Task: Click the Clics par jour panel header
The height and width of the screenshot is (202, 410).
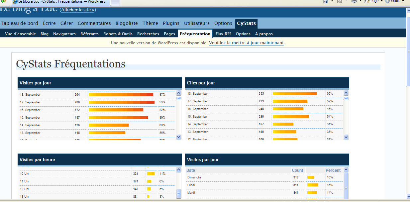Action: click(x=267, y=83)
